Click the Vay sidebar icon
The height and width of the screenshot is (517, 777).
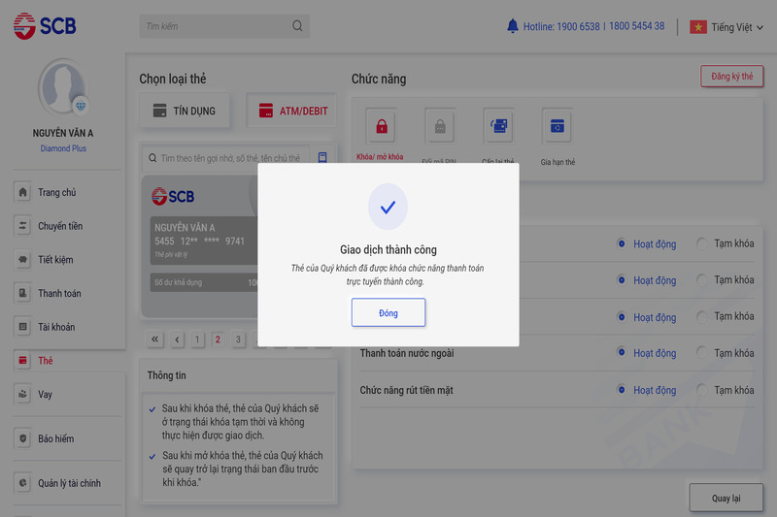pos(22,395)
